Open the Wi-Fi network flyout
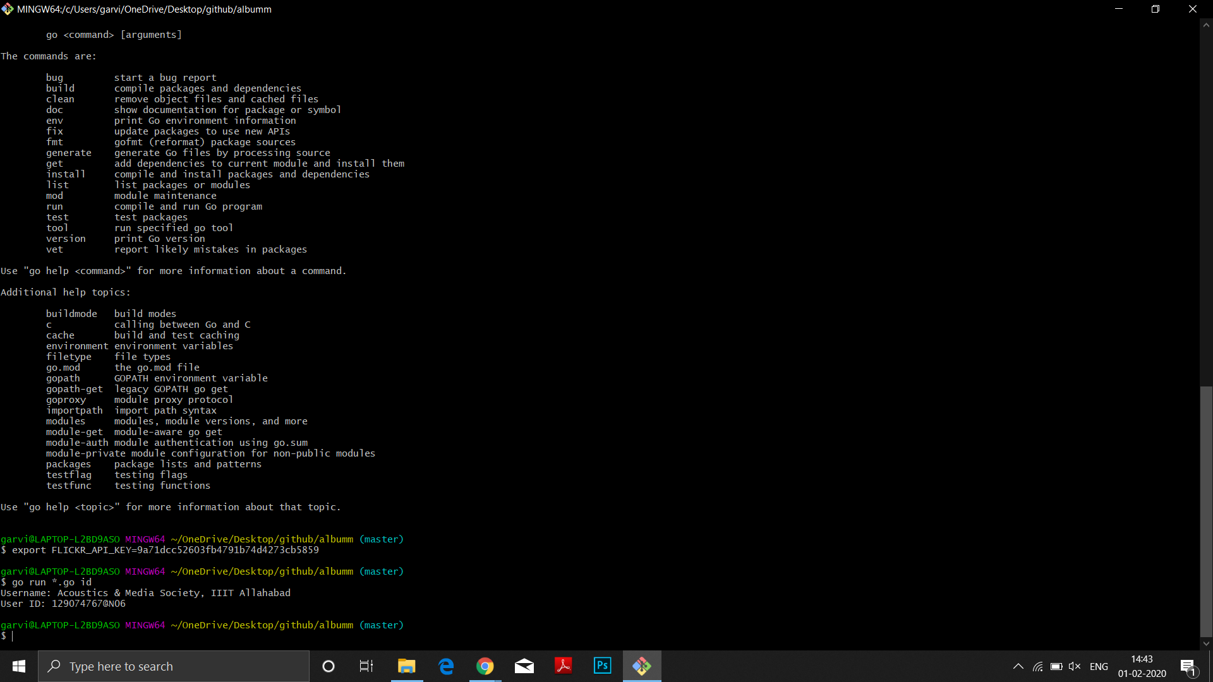The height and width of the screenshot is (682, 1213). [x=1038, y=666]
